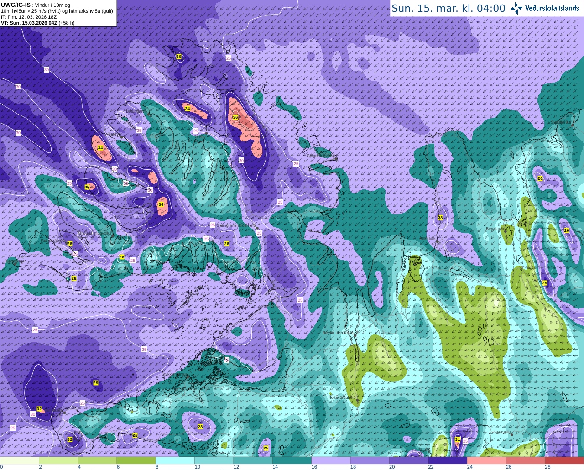The height and width of the screenshot is (470, 584).
Task: Click the '10m hviður > 25 m/s' description line
Action: (57, 10)
